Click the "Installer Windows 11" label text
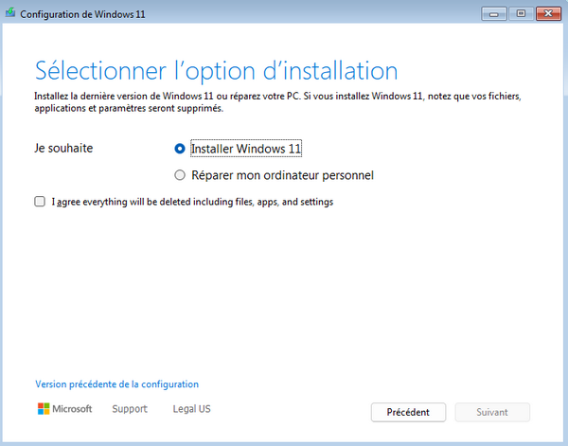568x446 pixels. click(245, 149)
